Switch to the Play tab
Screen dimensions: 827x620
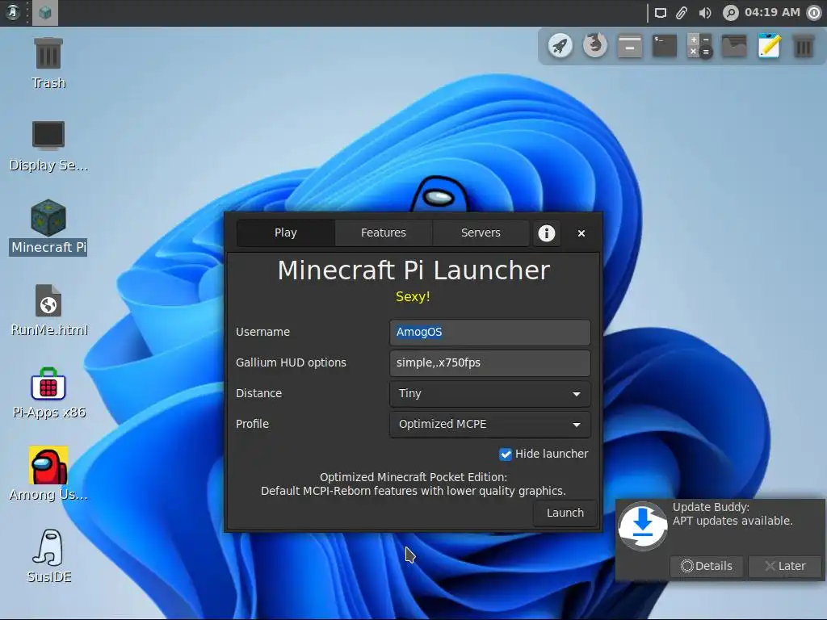[x=286, y=232]
